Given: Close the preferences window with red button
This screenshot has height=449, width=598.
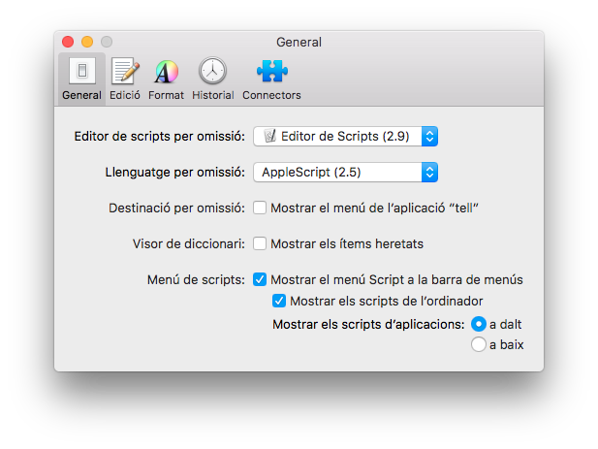Looking at the screenshot, I should pos(68,42).
